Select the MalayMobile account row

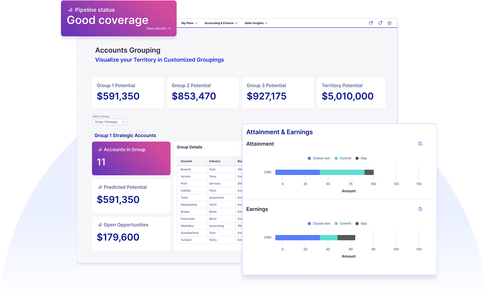click(x=209, y=205)
